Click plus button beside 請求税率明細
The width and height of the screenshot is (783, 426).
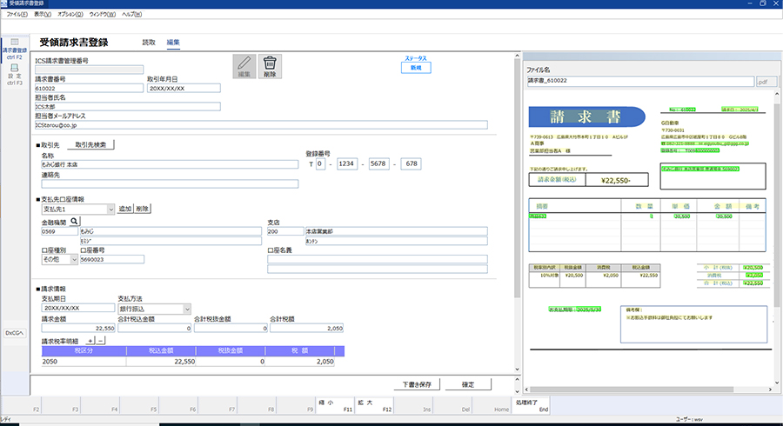(x=90, y=341)
